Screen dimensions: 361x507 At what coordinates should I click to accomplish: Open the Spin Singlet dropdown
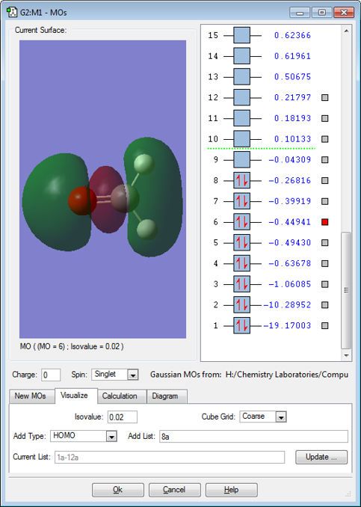coord(133,375)
